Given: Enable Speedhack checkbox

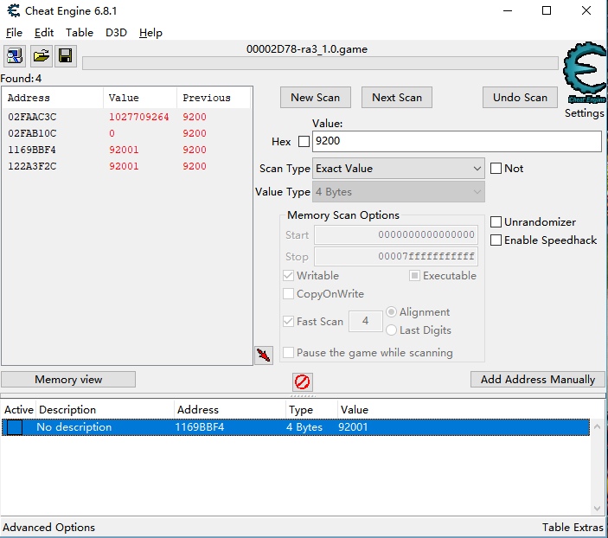Looking at the screenshot, I should click(496, 240).
